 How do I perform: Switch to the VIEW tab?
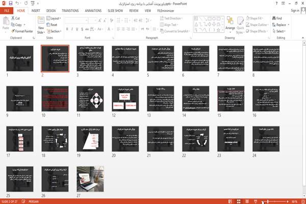148,11
